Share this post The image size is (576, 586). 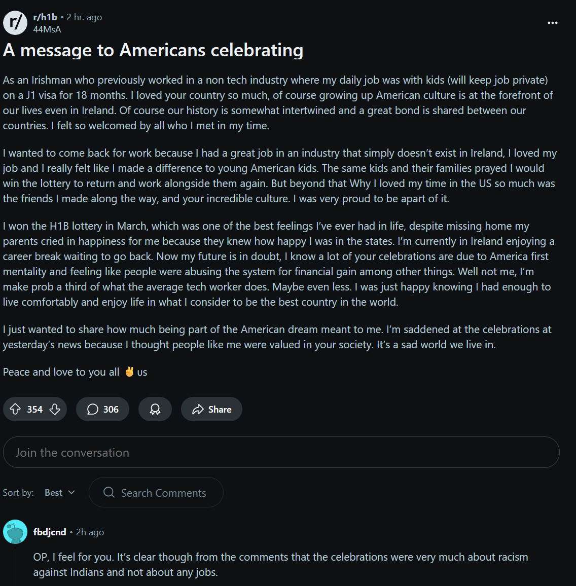(x=211, y=409)
